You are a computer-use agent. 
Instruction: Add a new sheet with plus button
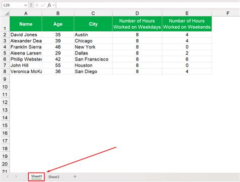pos(75,176)
